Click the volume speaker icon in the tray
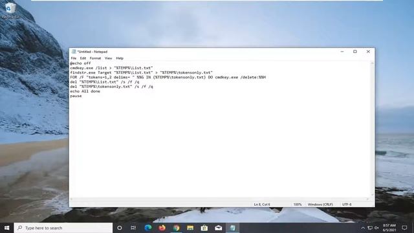Screen dimensions: 414x233 [376, 228]
